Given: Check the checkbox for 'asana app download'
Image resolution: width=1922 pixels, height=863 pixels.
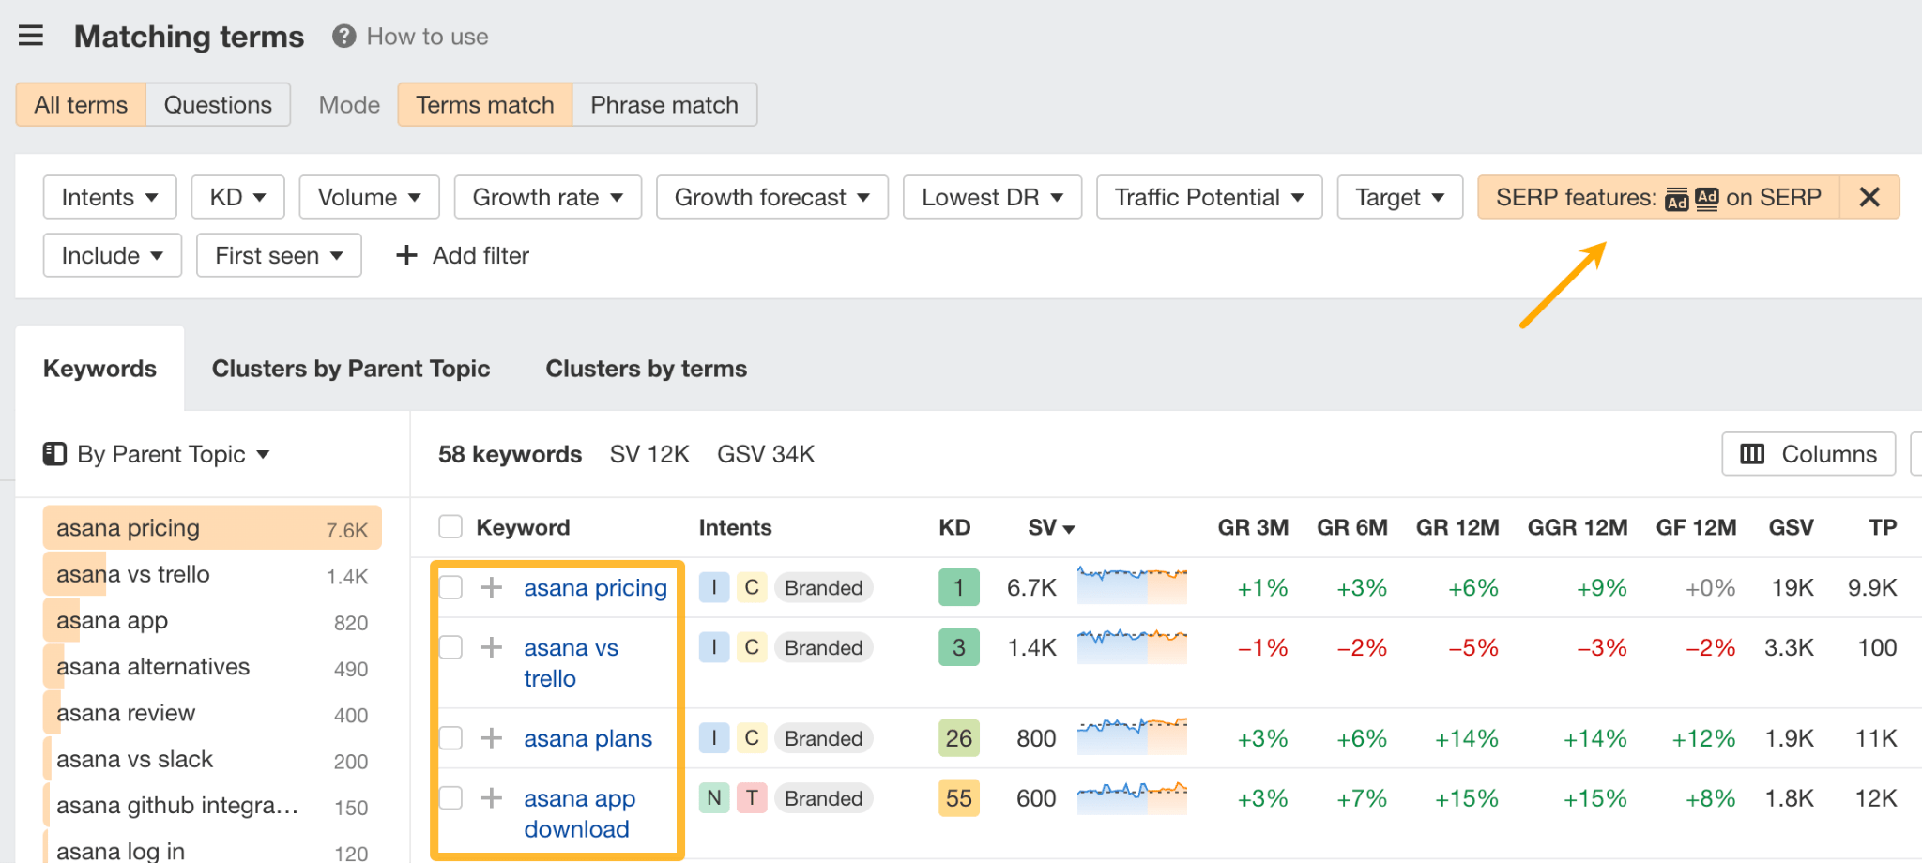Looking at the screenshot, I should click(x=450, y=797).
